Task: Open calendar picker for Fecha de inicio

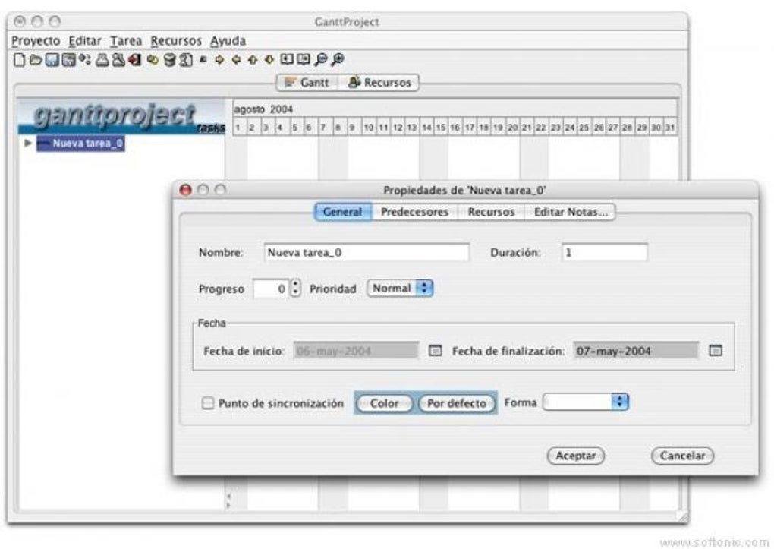Action: click(x=435, y=350)
